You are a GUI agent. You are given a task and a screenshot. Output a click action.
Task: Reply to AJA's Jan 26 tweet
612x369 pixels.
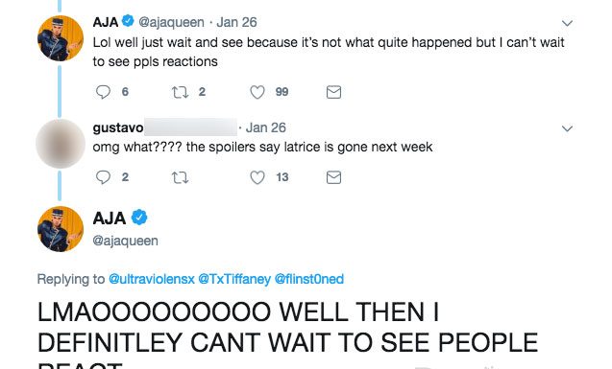(x=103, y=92)
